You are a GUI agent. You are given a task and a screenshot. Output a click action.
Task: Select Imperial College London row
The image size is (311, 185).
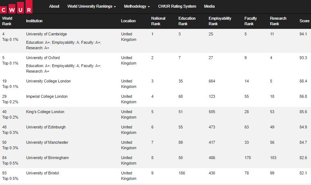coord(47,96)
